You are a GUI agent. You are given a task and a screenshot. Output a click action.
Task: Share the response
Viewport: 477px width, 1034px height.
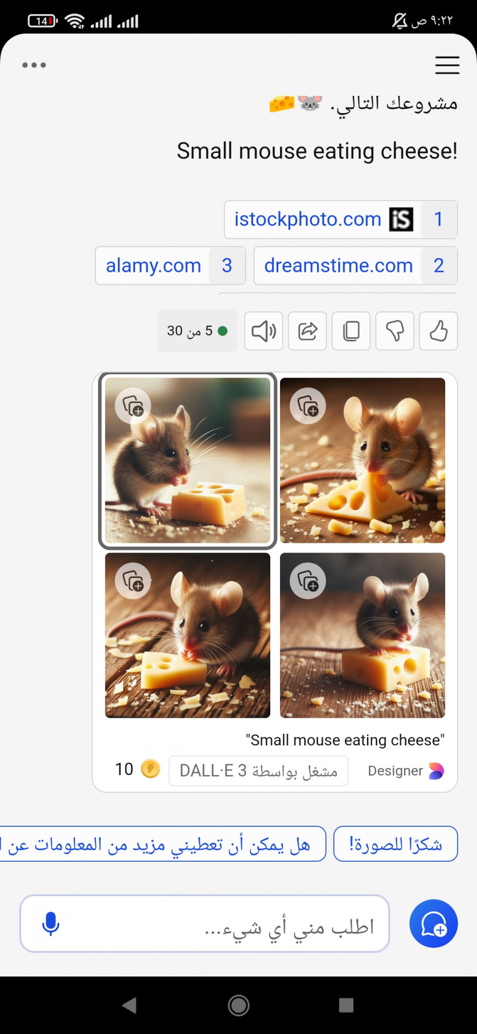pyautogui.click(x=307, y=331)
